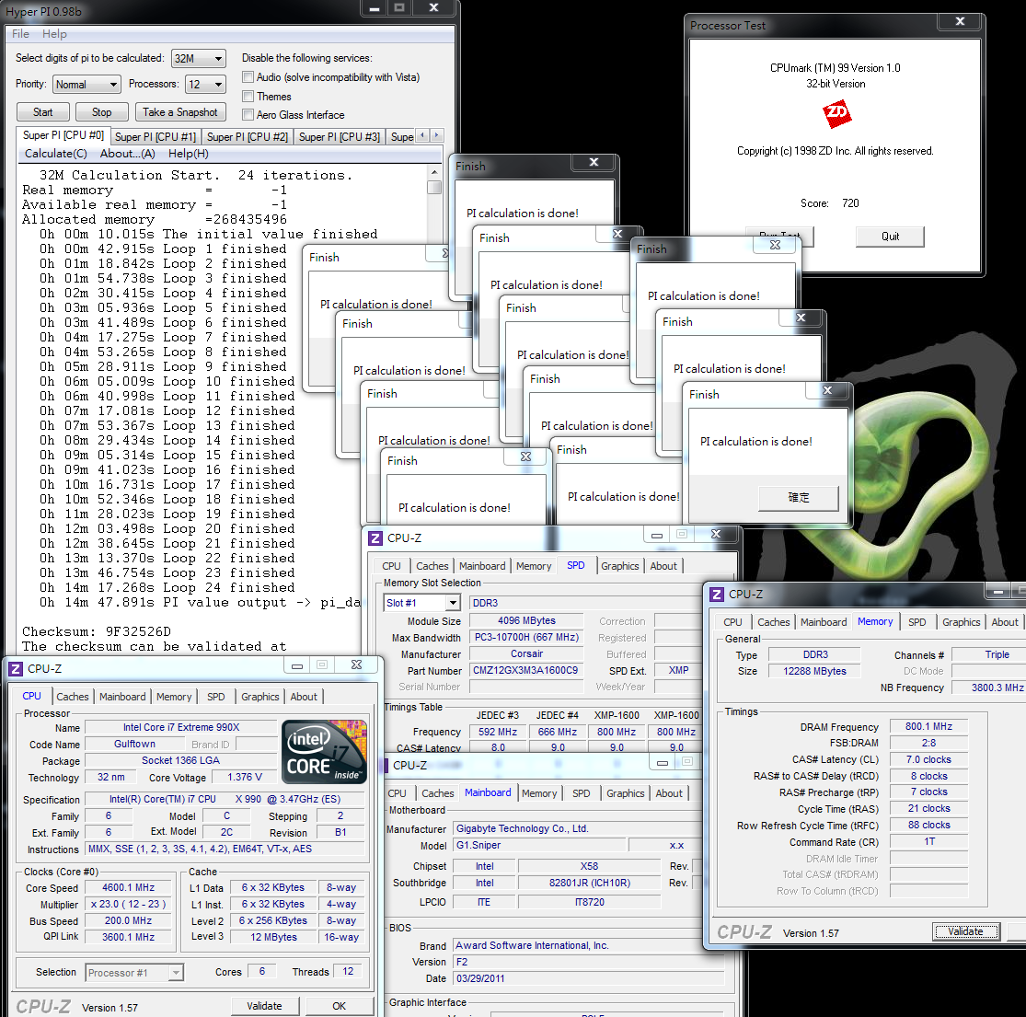Click the BIOS date 03/29/2011 field

(589, 978)
